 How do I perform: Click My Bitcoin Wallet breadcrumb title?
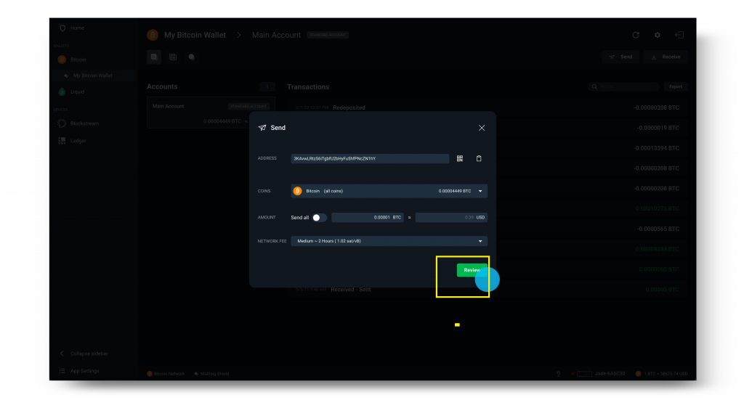point(195,35)
